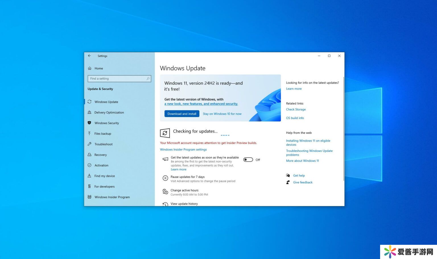Choose Stay on Windows 10 for now

[222, 114]
